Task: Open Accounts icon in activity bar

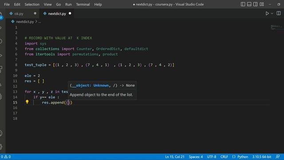Action: (1, 133)
